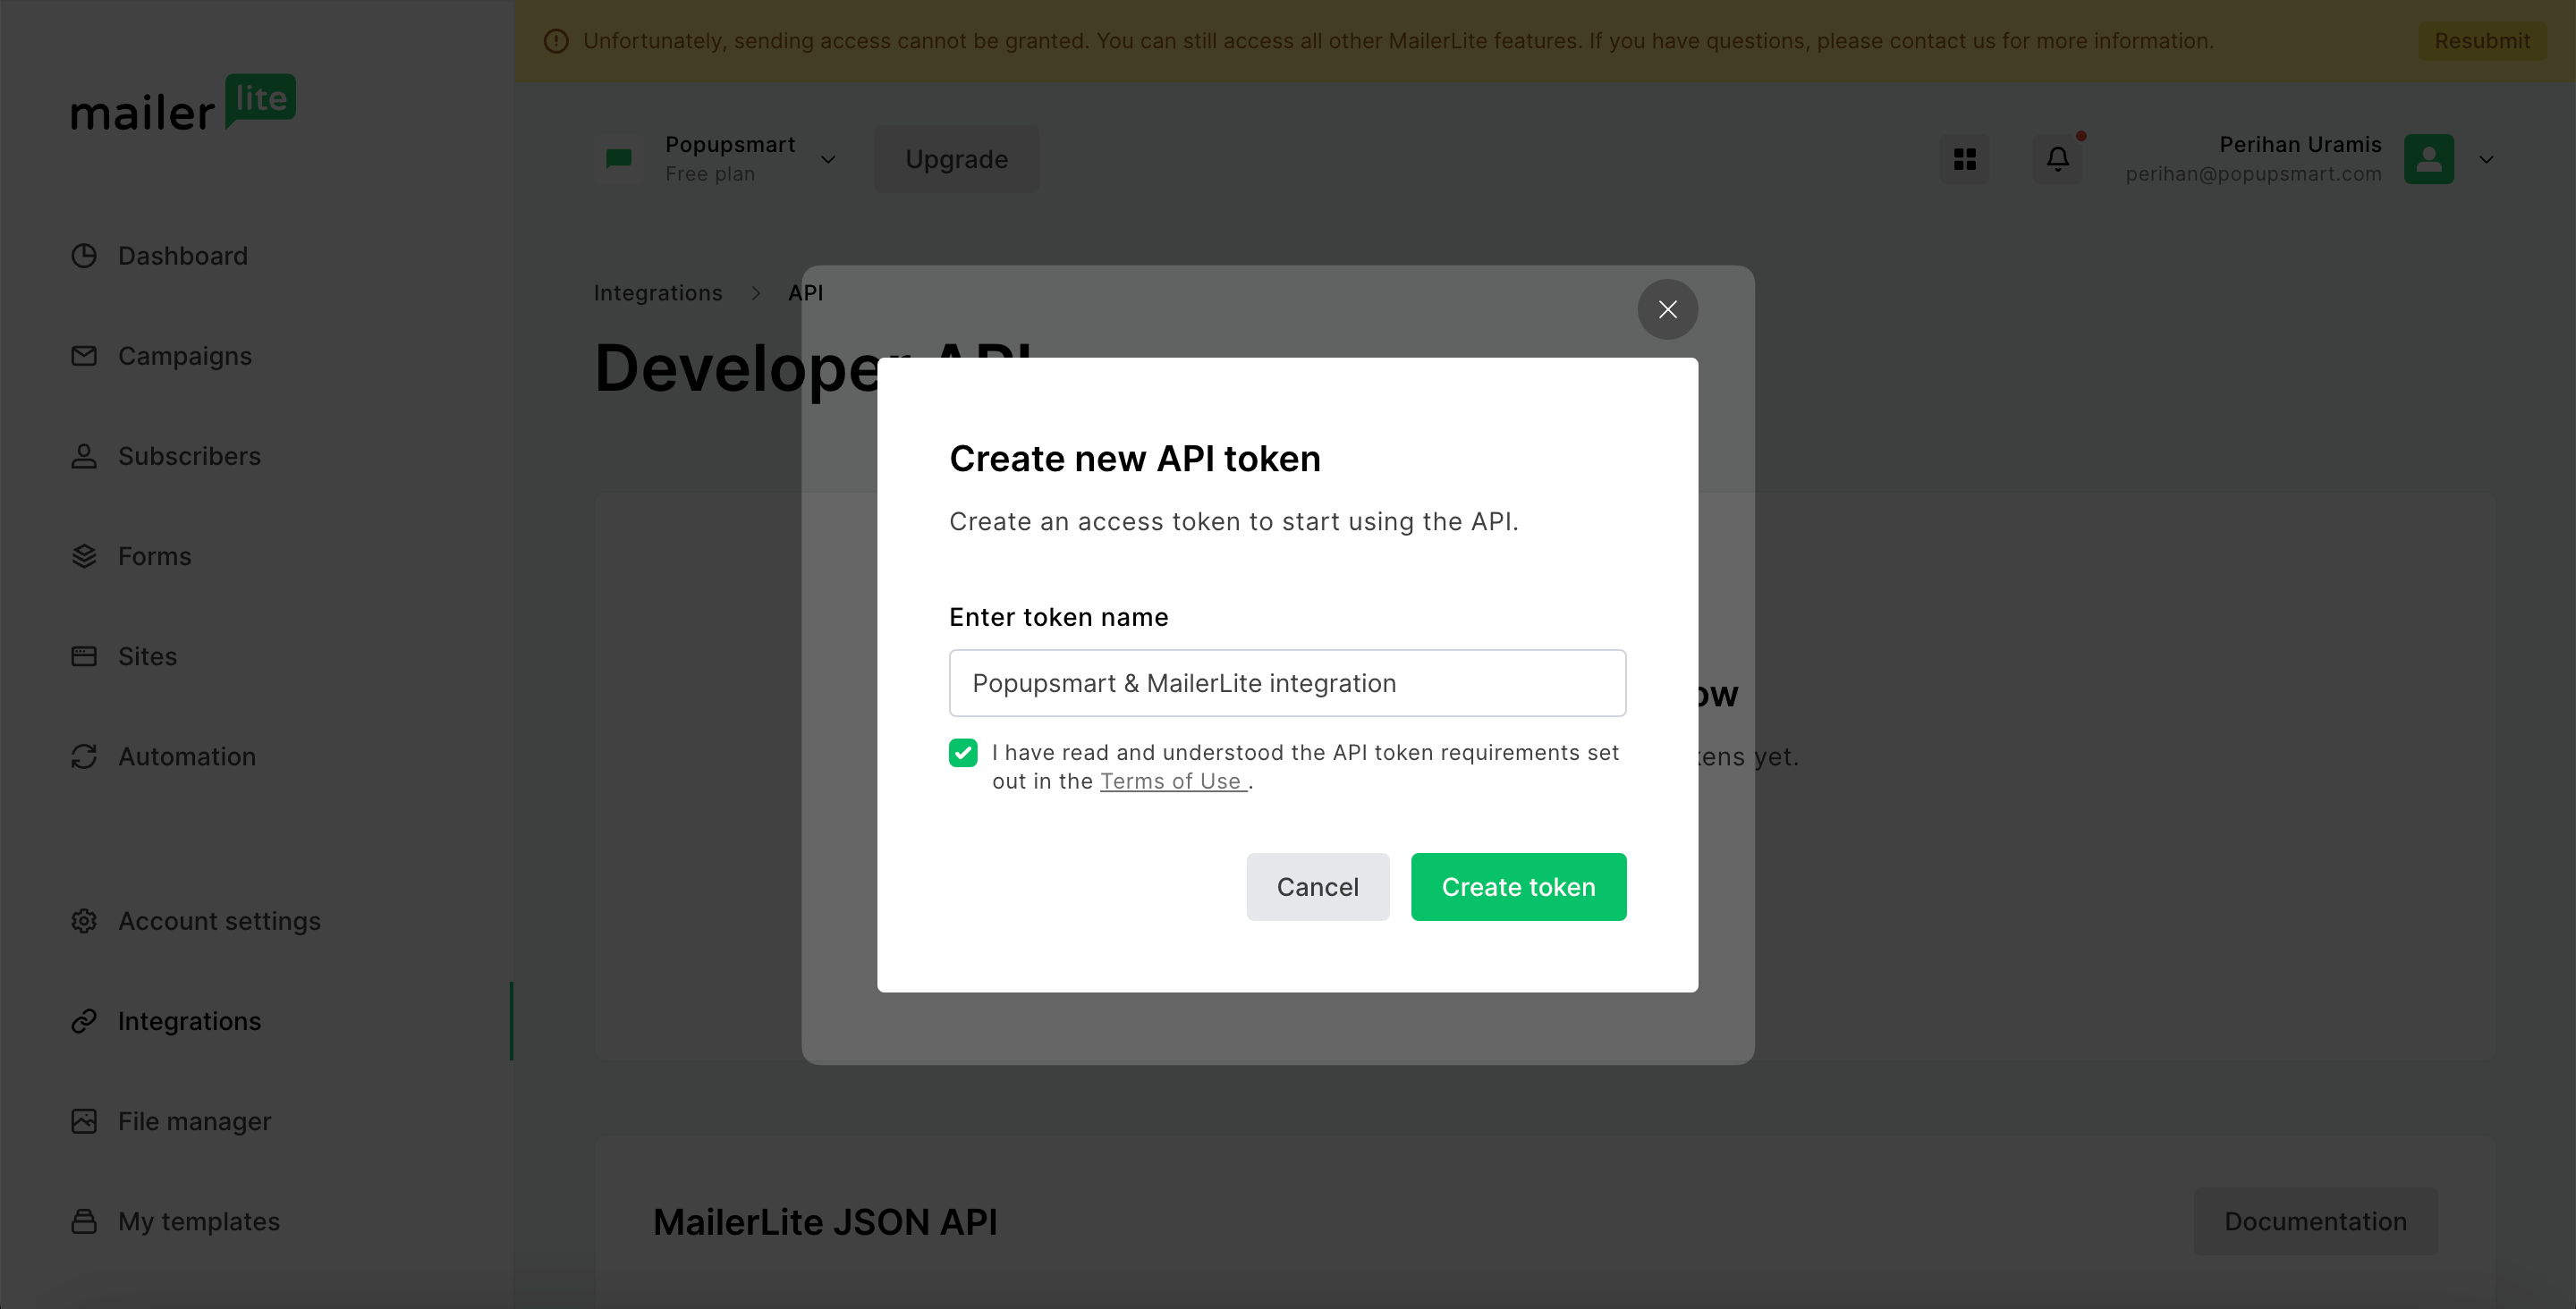Click inside the token name field

(x=1287, y=683)
